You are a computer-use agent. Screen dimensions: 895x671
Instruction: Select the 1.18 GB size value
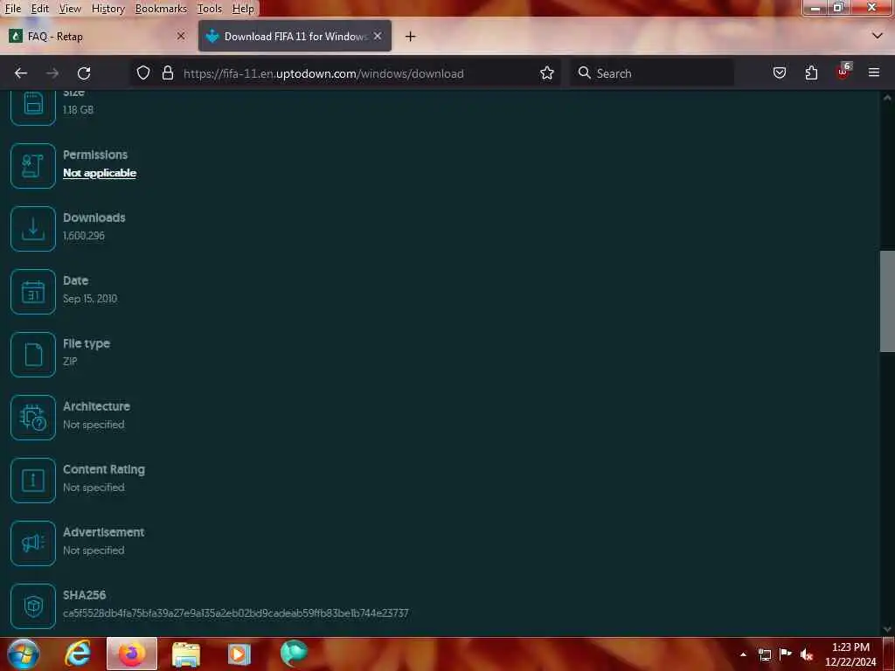(78, 109)
